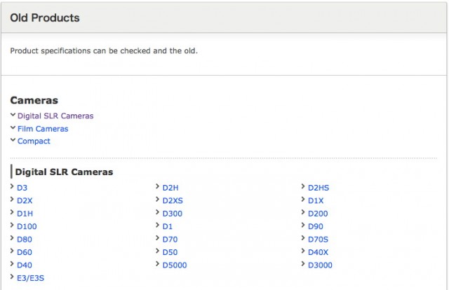Select the D100 camera link

[x=27, y=226]
